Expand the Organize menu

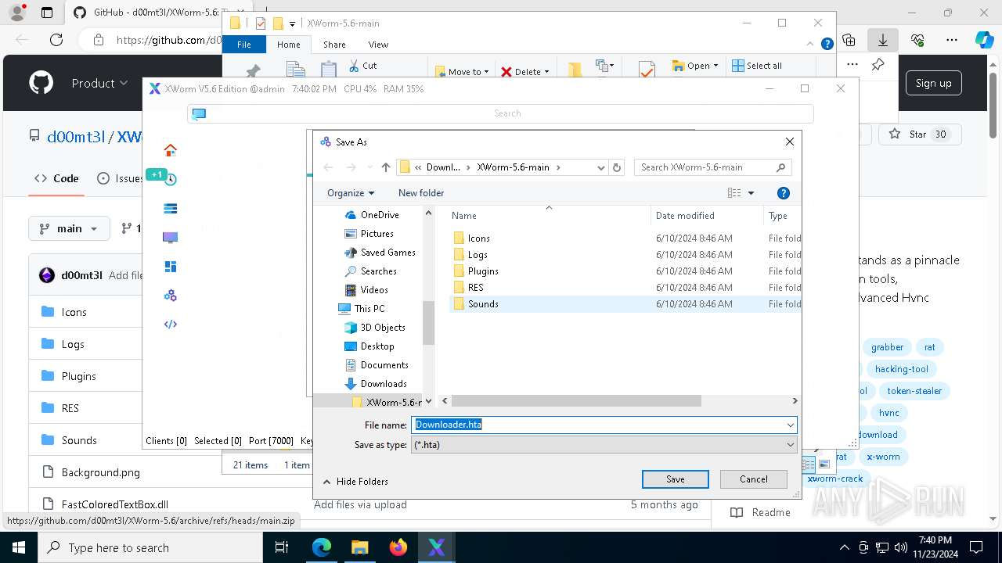(351, 193)
